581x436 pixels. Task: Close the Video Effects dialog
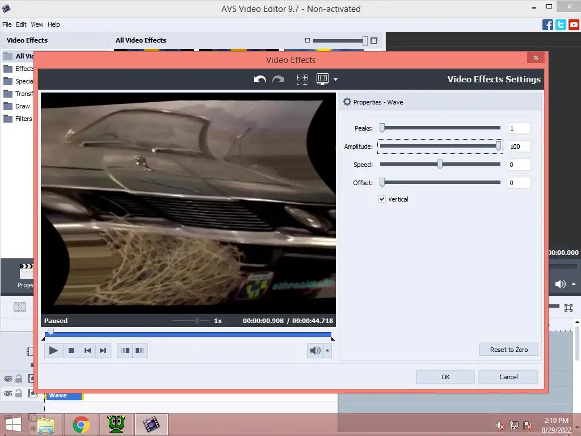click(x=536, y=57)
